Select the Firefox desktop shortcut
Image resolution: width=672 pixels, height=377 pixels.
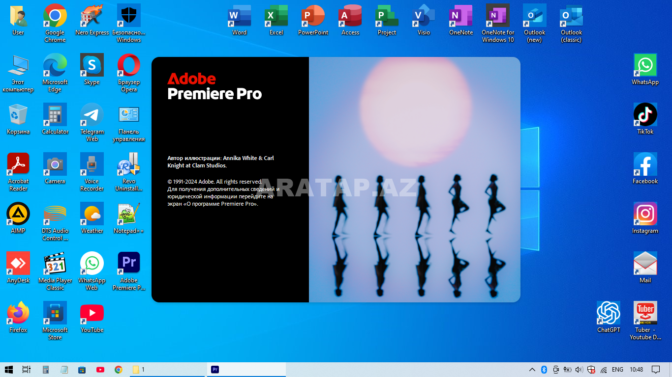18,317
